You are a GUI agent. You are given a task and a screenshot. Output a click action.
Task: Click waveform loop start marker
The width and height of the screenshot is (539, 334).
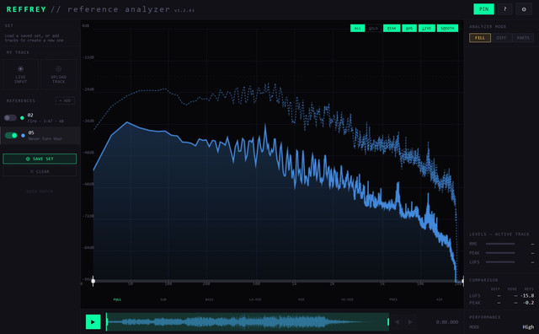tap(107, 322)
